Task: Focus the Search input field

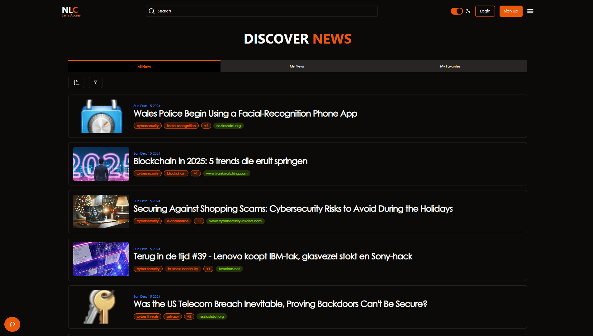Action: (262, 11)
